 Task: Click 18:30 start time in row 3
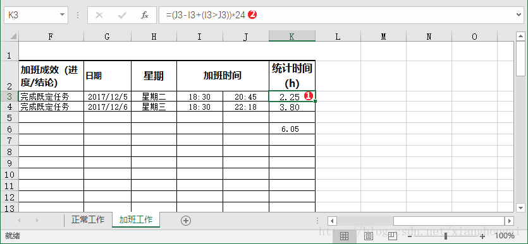click(200, 96)
